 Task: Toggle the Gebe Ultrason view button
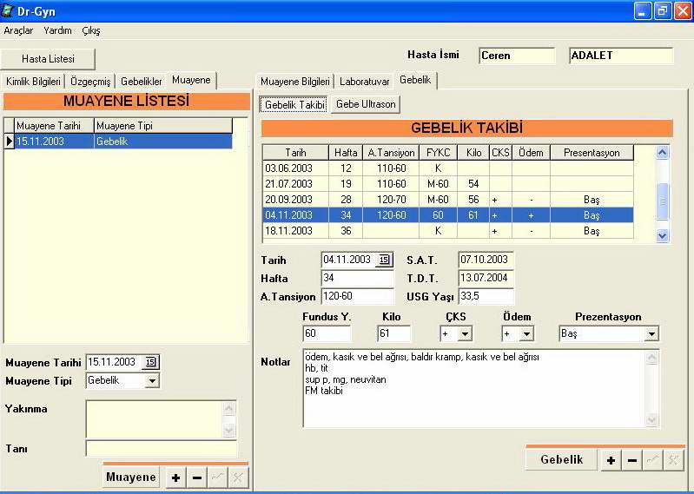pyautogui.click(x=365, y=104)
